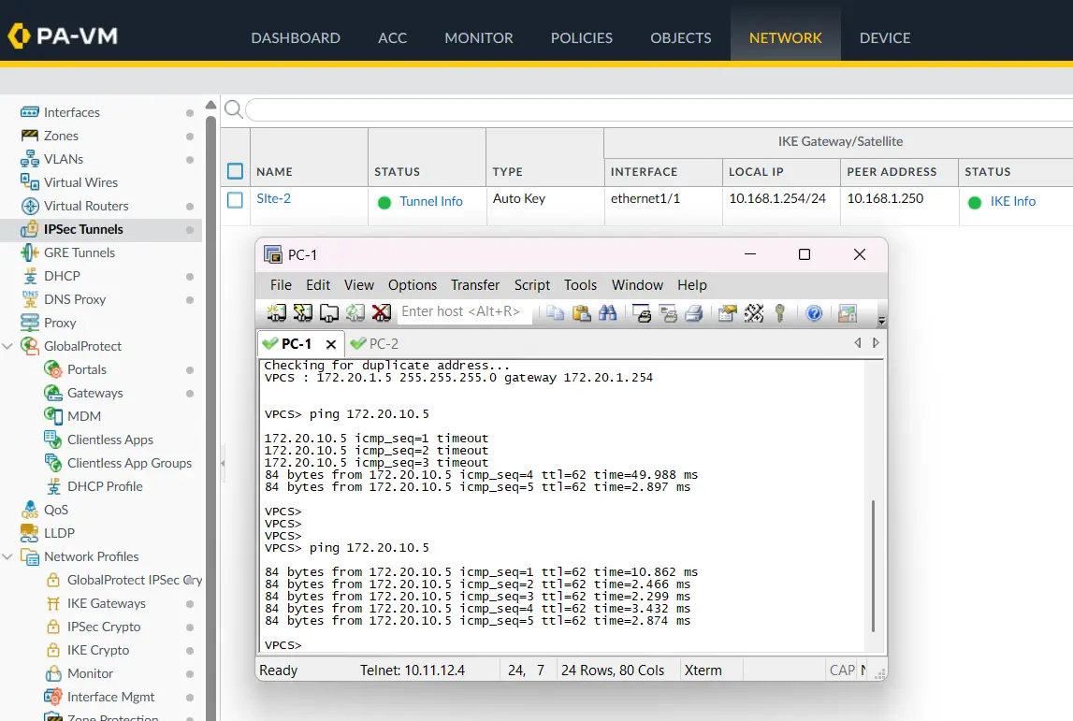The height and width of the screenshot is (721, 1073).
Task: Click the Enter host field
Action: tap(464, 312)
